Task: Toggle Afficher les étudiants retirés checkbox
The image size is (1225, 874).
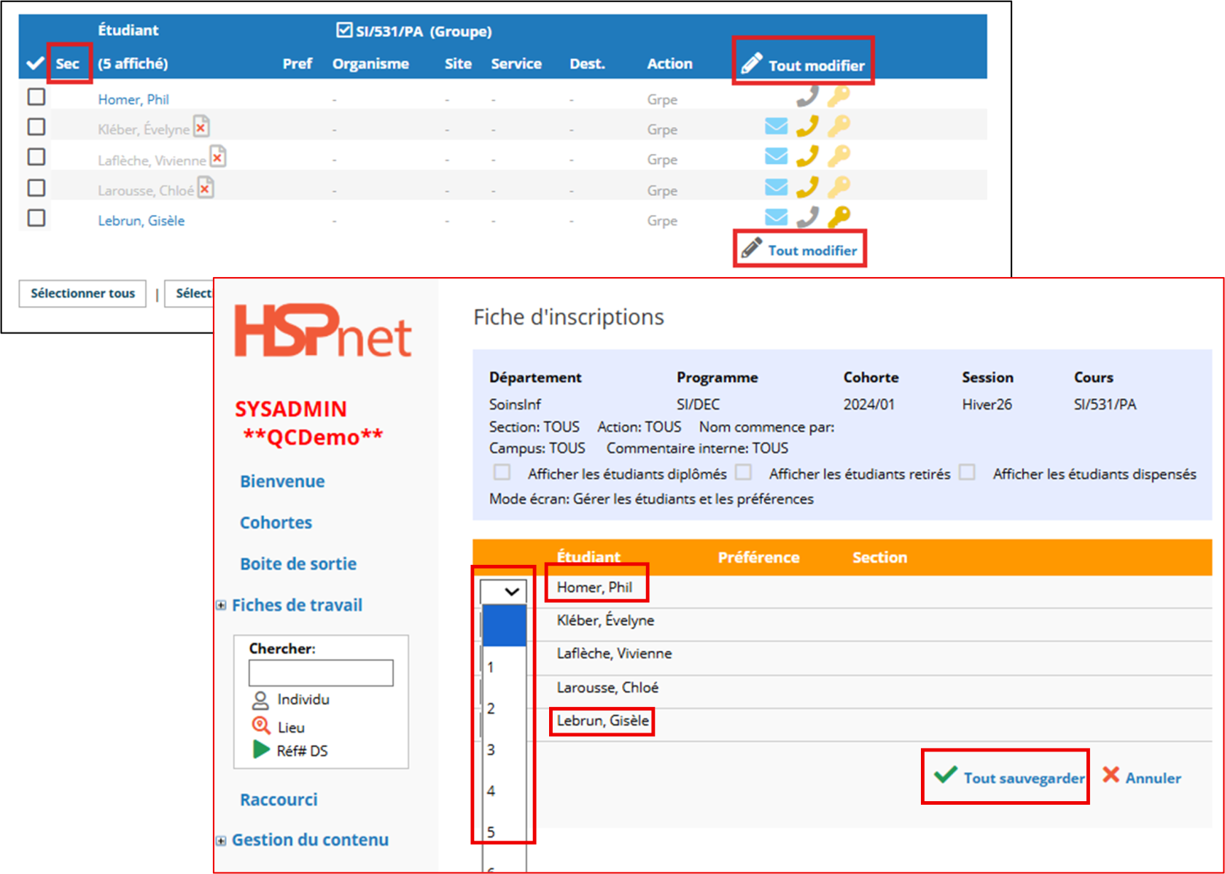Action: click(x=743, y=472)
